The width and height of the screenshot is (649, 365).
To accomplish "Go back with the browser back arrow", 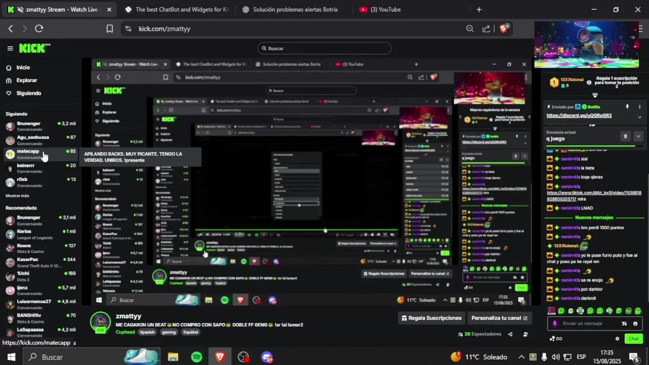I will coord(11,29).
